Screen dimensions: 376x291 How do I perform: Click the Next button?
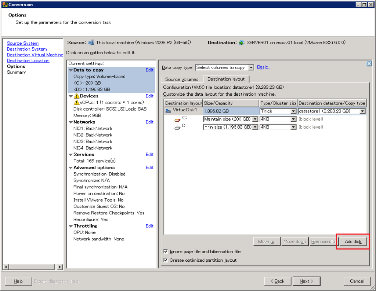(307, 281)
